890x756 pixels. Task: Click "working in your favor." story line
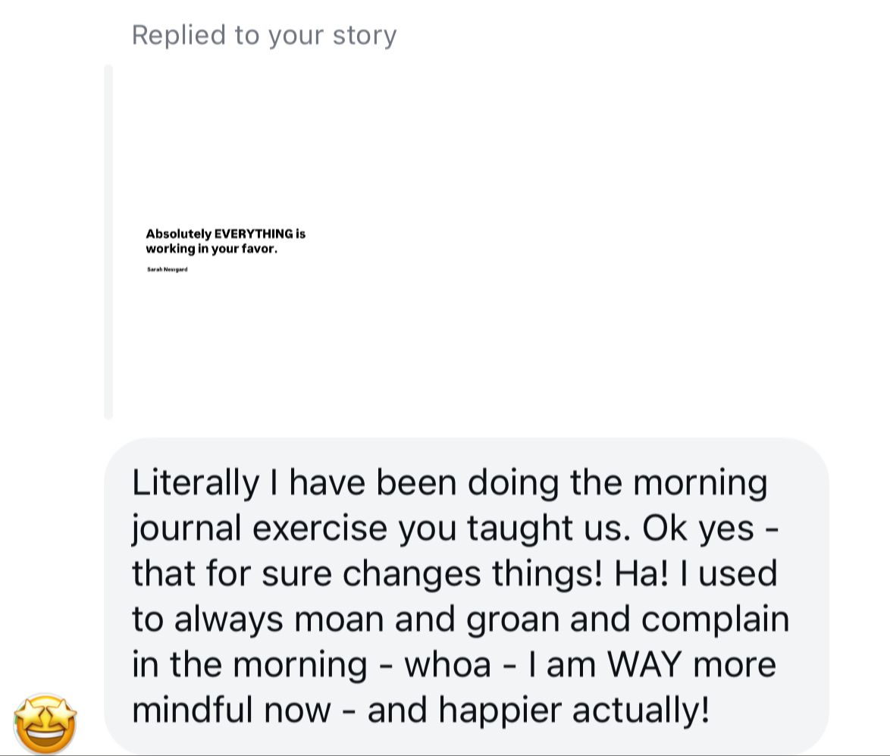pyautogui.click(x=212, y=249)
